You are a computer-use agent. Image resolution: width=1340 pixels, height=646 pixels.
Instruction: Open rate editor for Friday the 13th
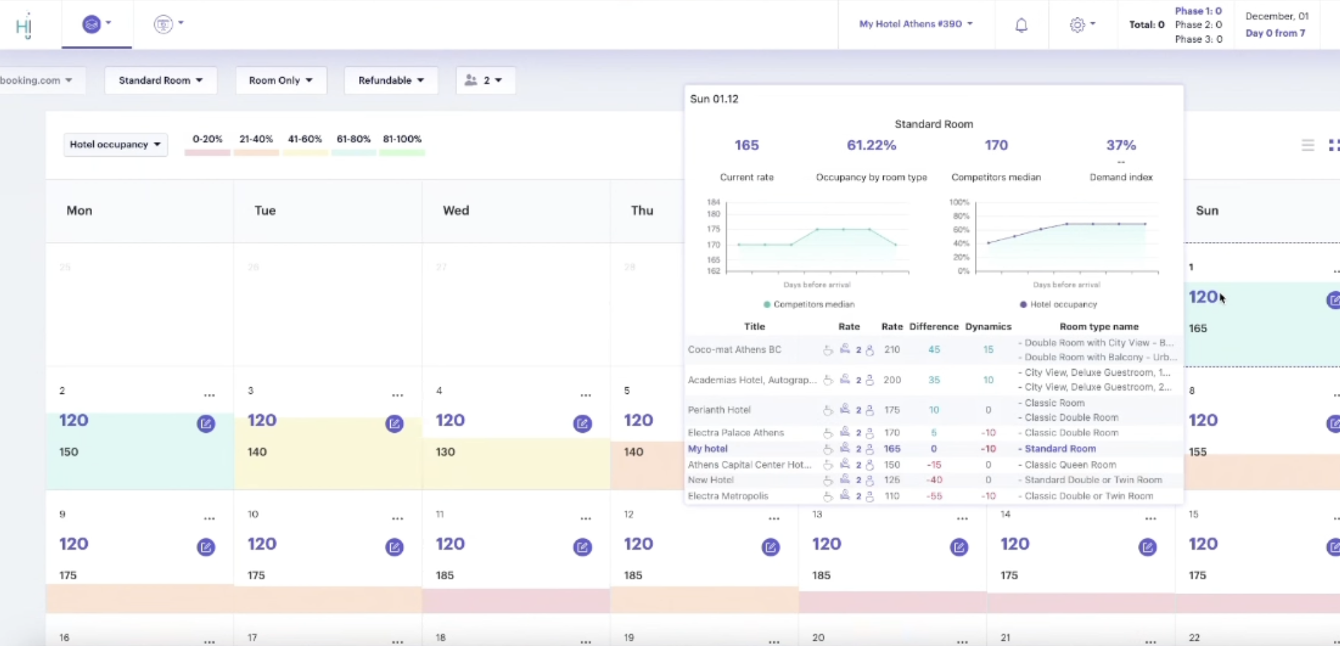click(x=958, y=547)
